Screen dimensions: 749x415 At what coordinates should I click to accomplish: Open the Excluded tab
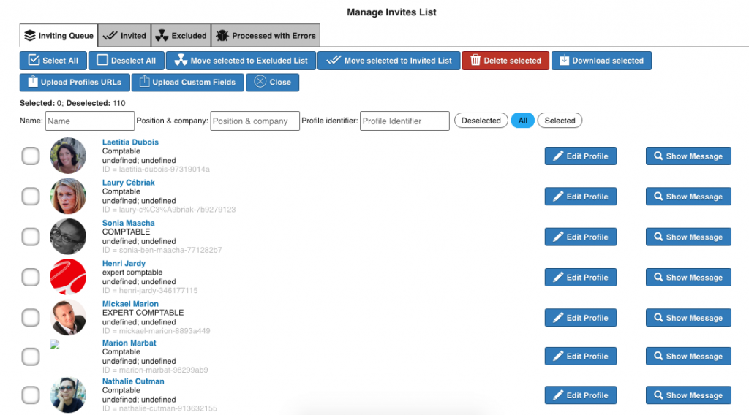pos(181,36)
